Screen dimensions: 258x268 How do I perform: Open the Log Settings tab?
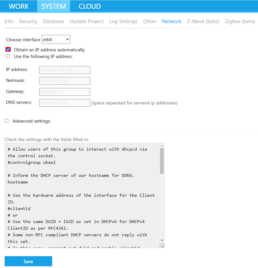(x=123, y=21)
